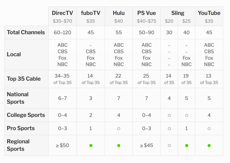Click the PS Vue column header

(146, 13)
